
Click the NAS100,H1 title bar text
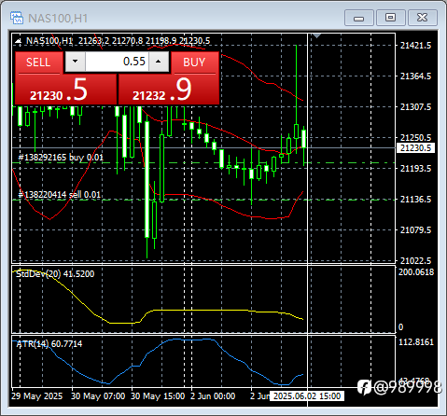tap(58, 19)
